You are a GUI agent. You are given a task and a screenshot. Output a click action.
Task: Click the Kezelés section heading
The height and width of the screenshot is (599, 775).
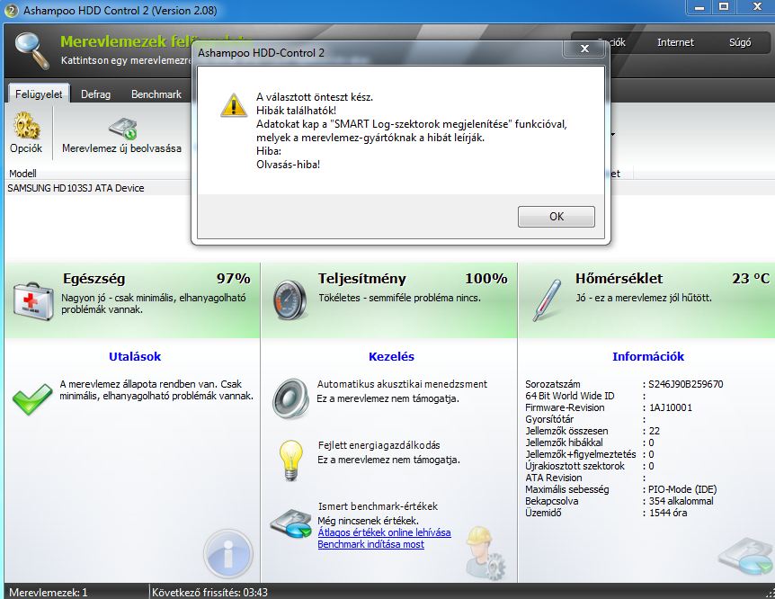coord(391,357)
